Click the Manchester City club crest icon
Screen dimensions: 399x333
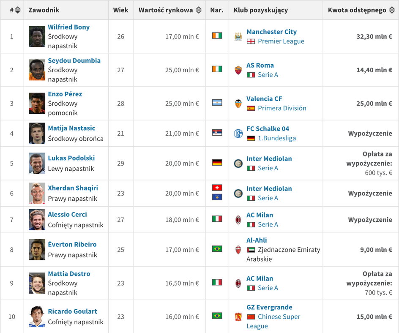(238, 37)
